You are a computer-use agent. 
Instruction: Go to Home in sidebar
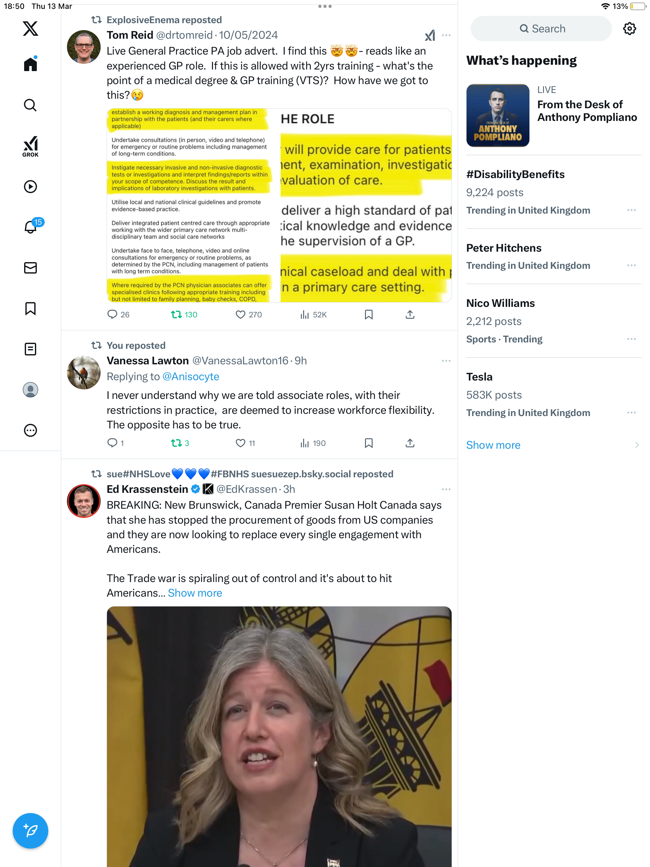(x=30, y=64)
